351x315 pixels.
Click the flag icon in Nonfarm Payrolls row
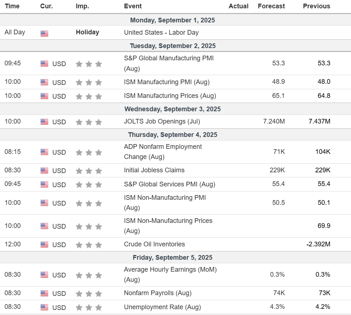[44, 293]
